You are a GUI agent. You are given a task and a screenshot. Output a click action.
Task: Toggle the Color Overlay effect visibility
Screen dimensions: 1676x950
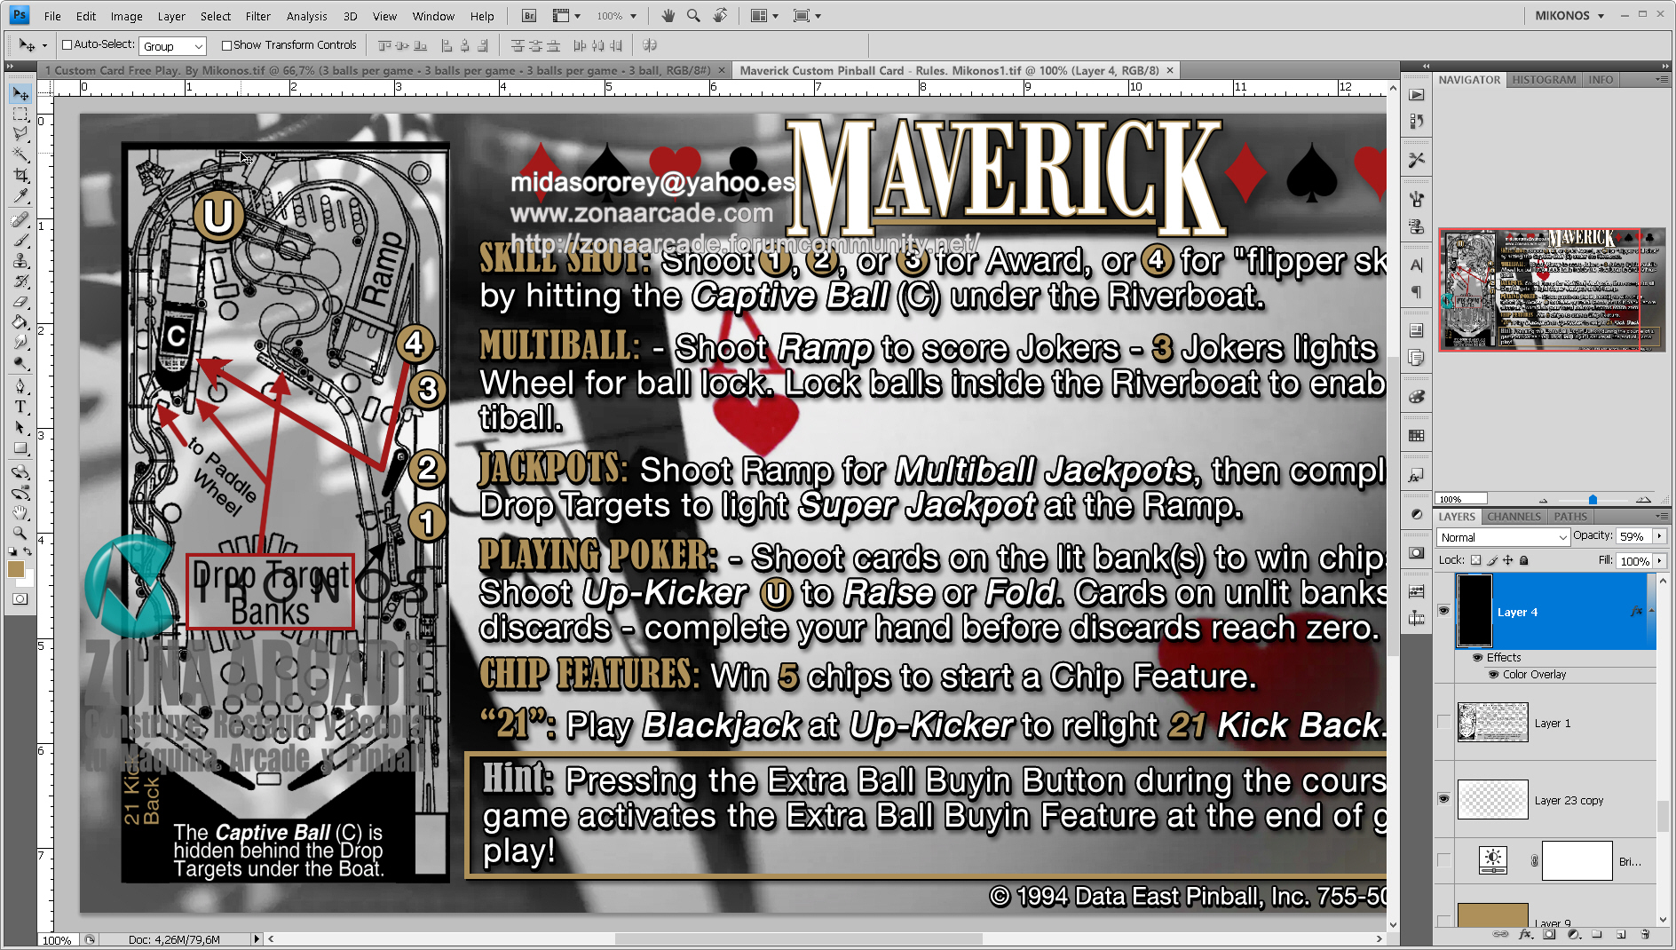pyautogui.click(x=1494, y=675)
